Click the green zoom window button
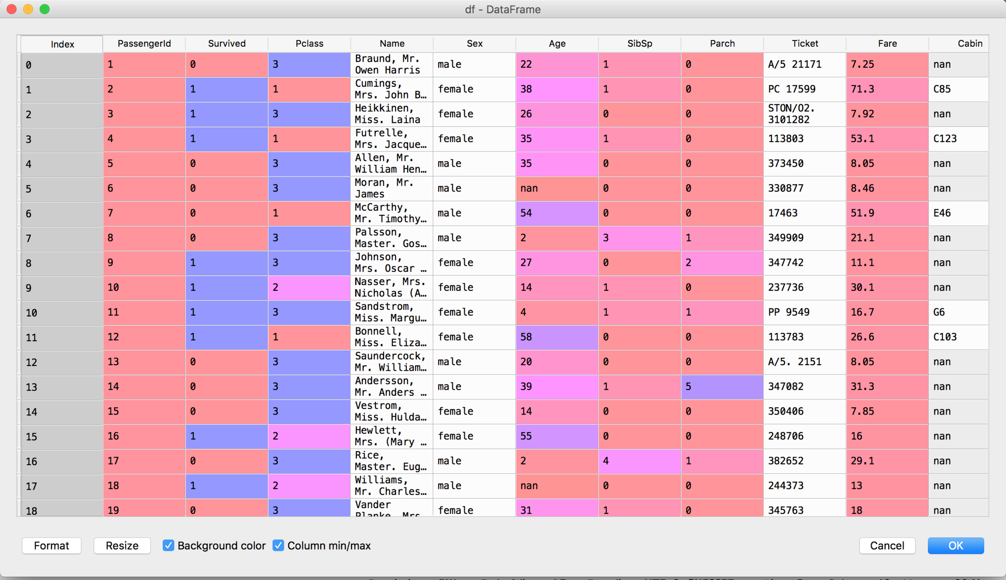 pyautogui.click(x=45, y=9)
